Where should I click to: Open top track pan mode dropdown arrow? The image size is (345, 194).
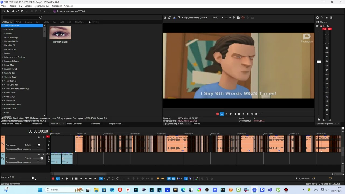pyautogui.click(x=38, y=148)
